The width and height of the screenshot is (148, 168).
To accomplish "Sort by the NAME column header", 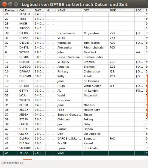I will click(69, 10).
